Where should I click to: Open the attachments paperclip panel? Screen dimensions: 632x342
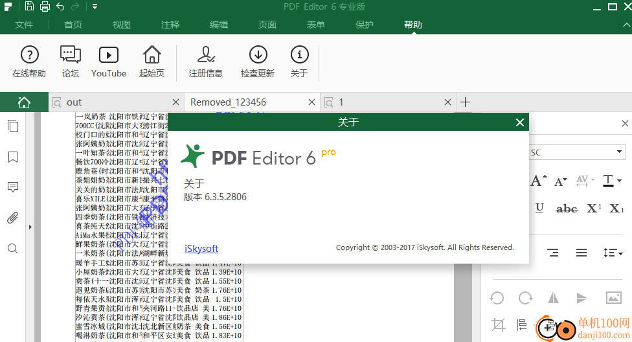[13, 218]
